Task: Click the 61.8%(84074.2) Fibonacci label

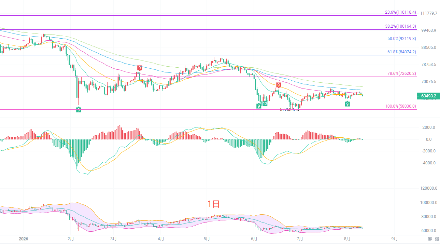Action: (x=402, y=52)
